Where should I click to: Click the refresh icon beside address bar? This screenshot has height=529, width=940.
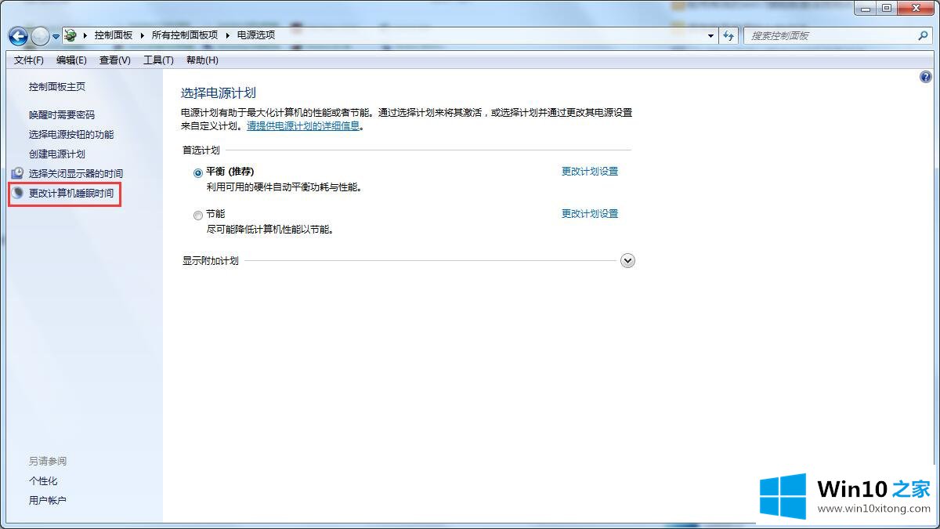click(729, 35)
